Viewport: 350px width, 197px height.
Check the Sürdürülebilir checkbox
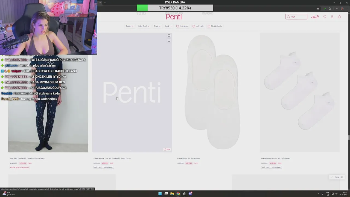[x=209, y=26]
